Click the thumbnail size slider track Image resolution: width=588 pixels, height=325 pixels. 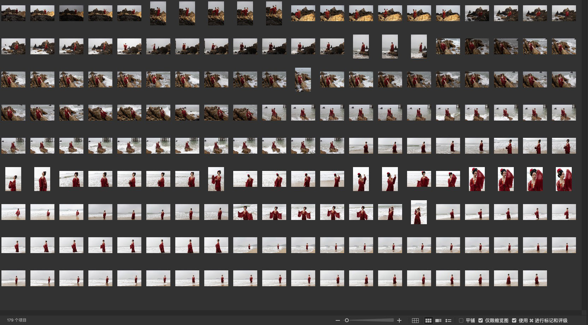click(371, 320)
